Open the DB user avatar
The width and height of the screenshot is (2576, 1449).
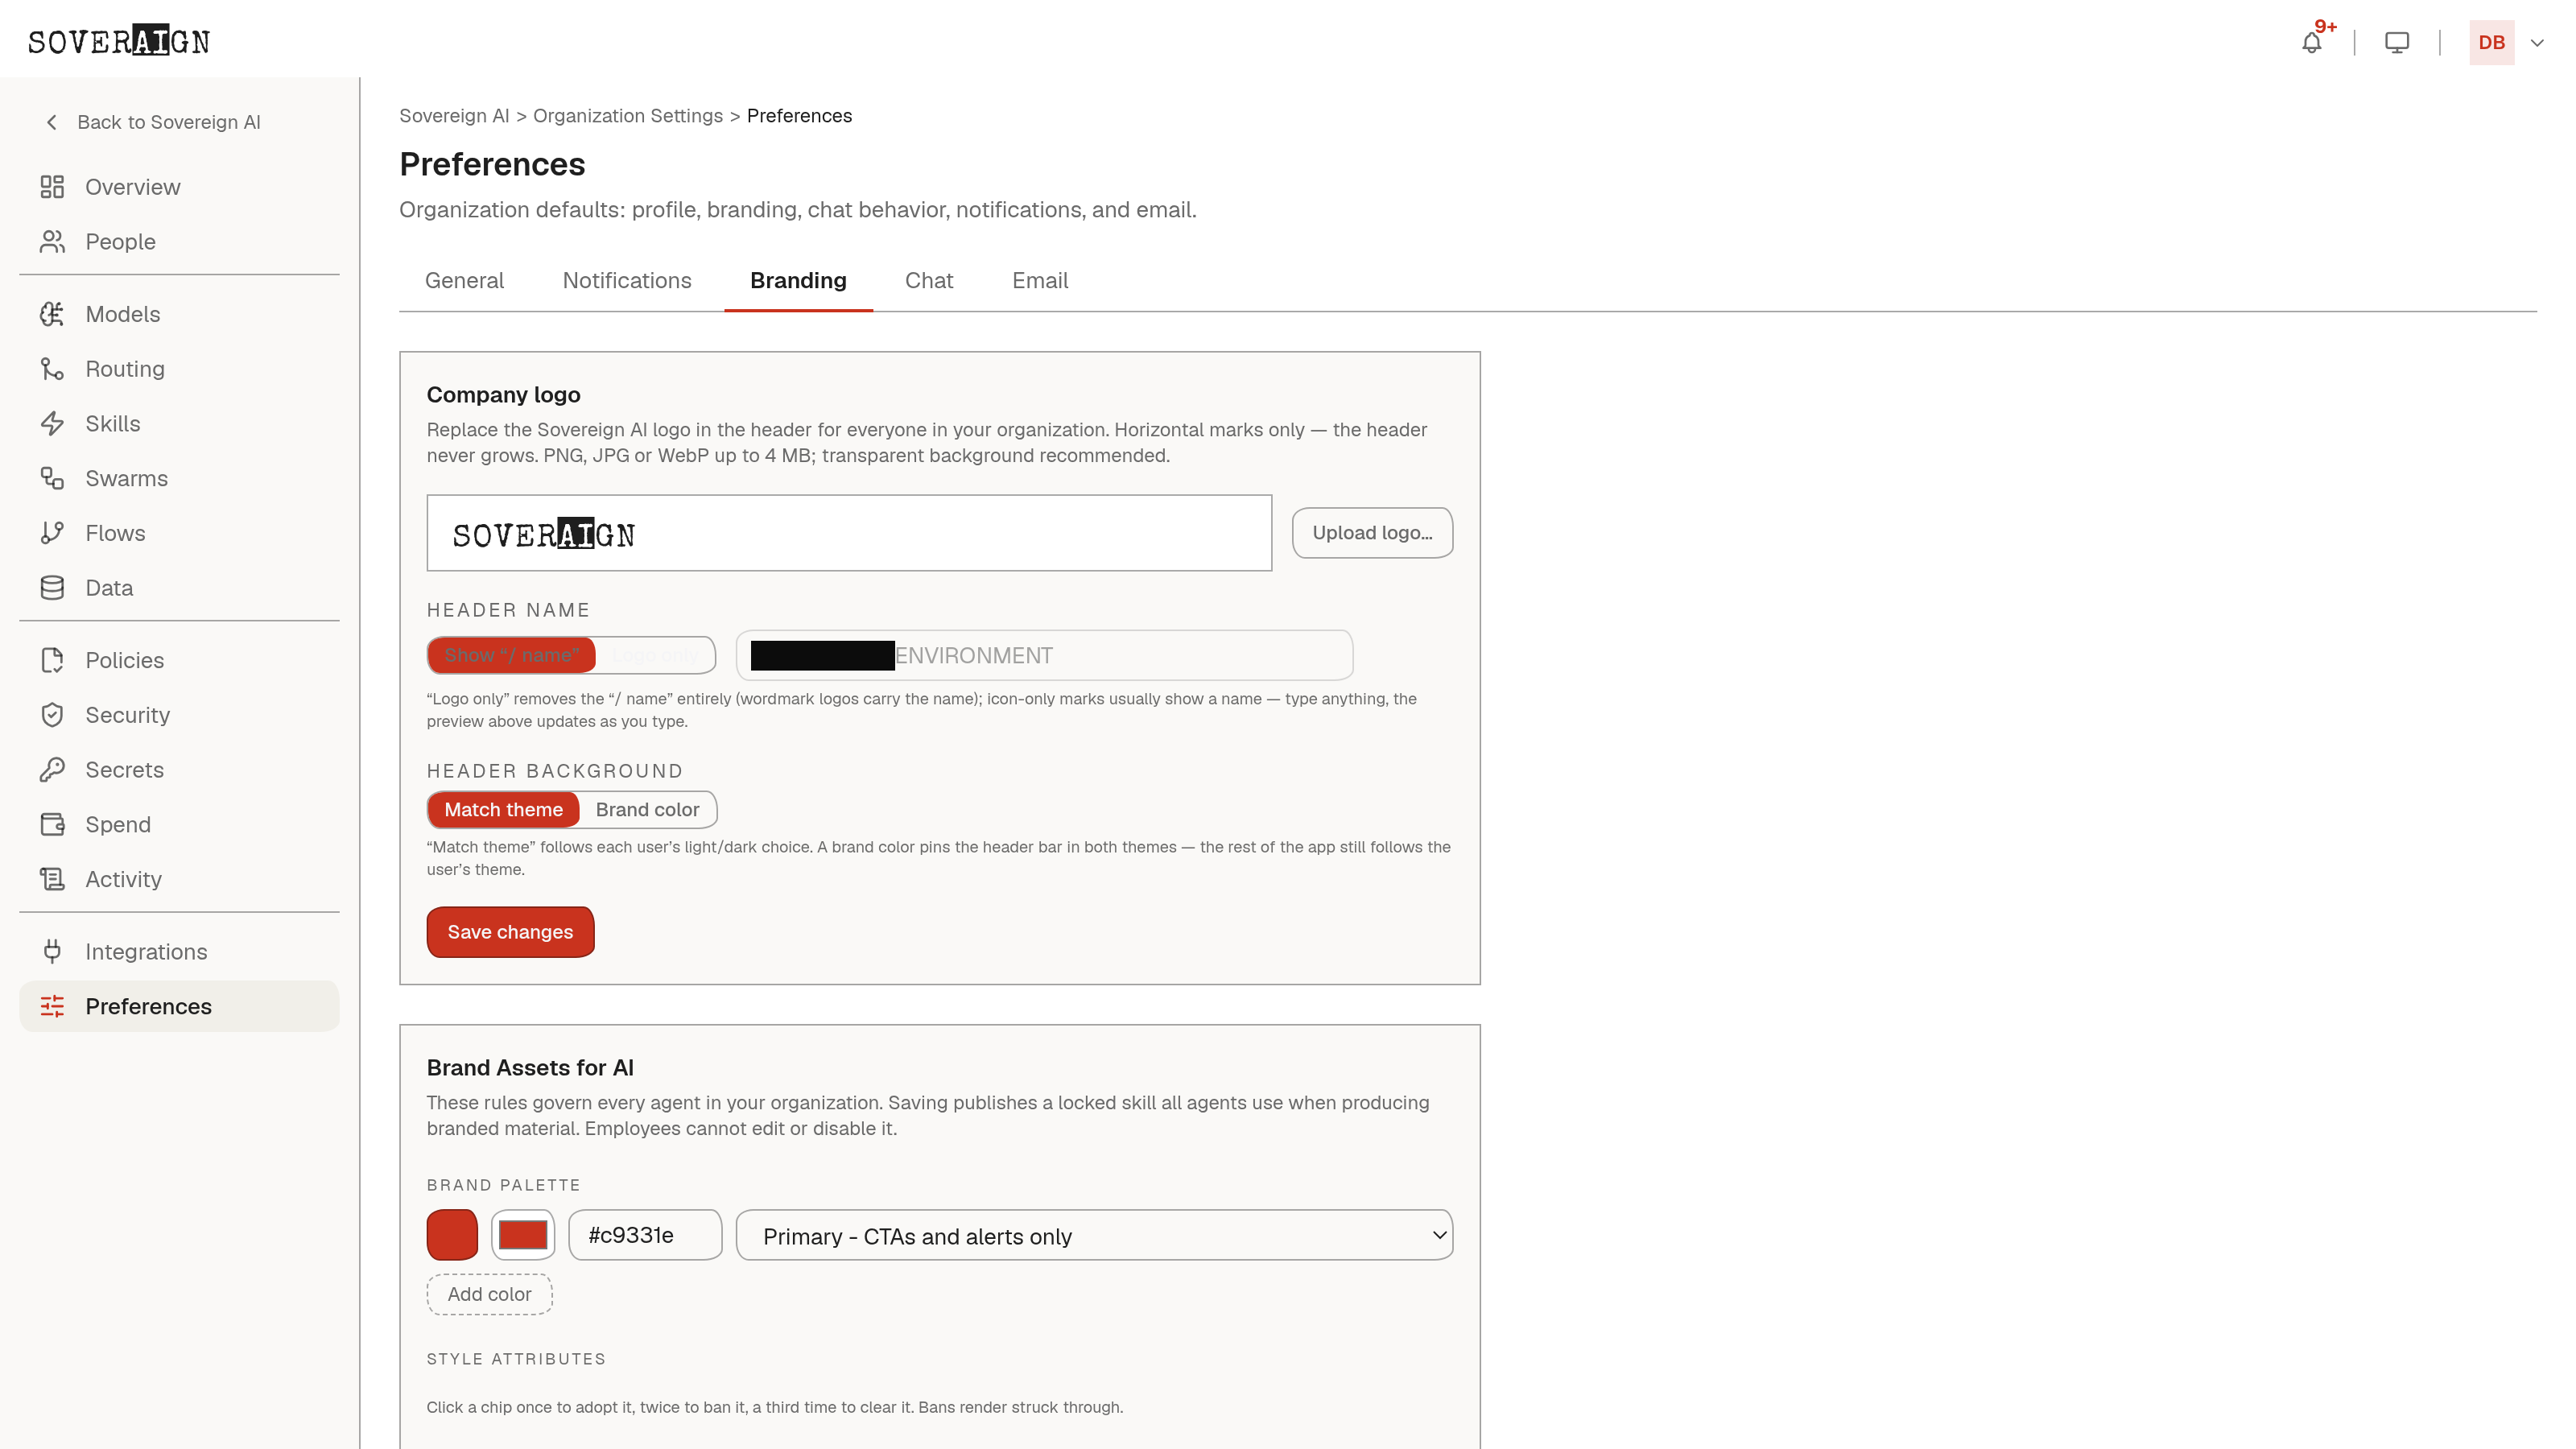pos(2491,43)
